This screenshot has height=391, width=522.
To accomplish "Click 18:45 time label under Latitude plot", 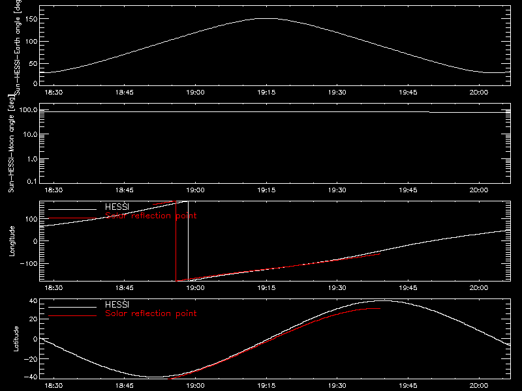I will (125, 386).
